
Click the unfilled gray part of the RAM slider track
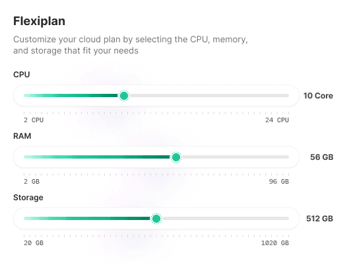[x=236, y=157]
